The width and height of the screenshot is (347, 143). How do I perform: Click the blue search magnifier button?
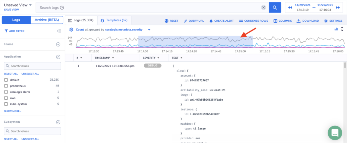pos(275,7)
